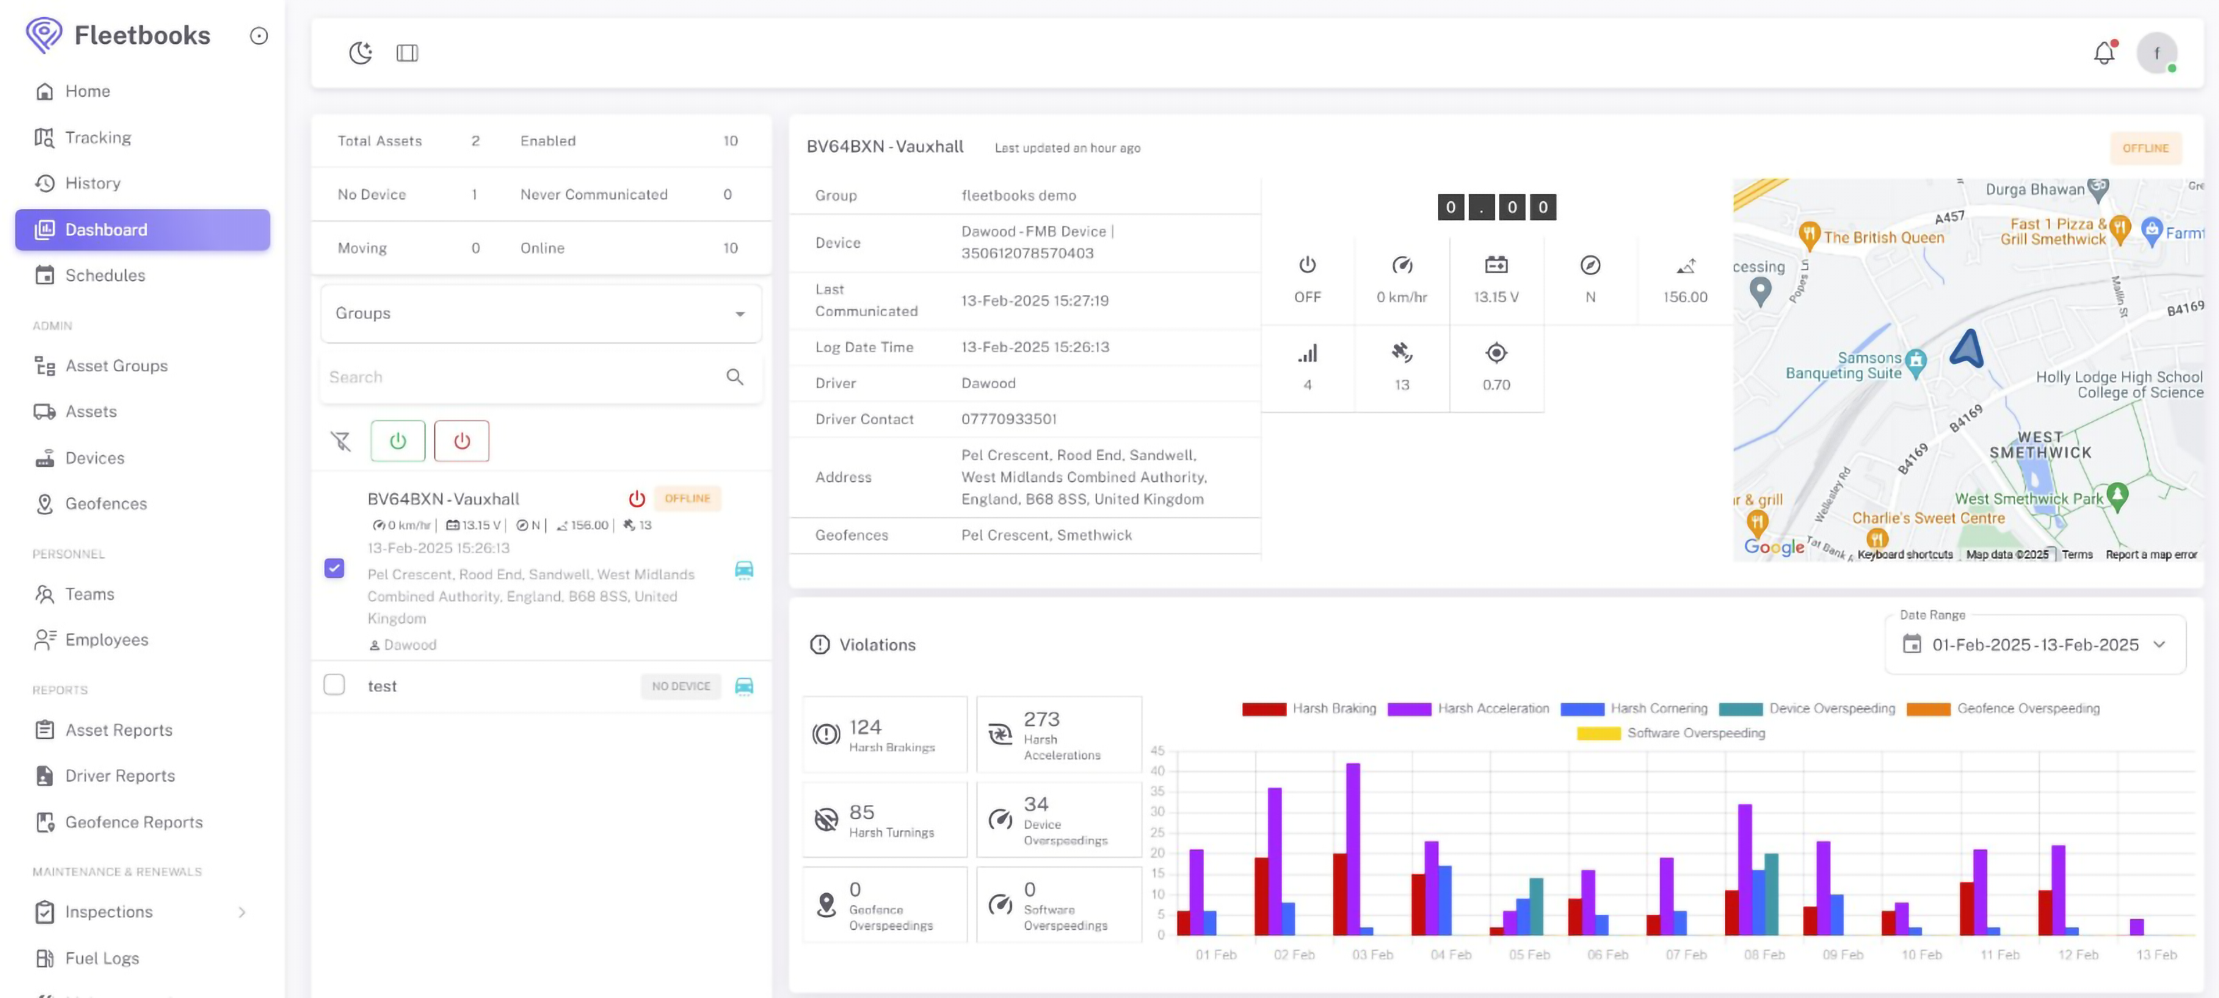This screenshot has height=998, width=2219.
Task: Open Schedules in sidebar
Action: 105,275
